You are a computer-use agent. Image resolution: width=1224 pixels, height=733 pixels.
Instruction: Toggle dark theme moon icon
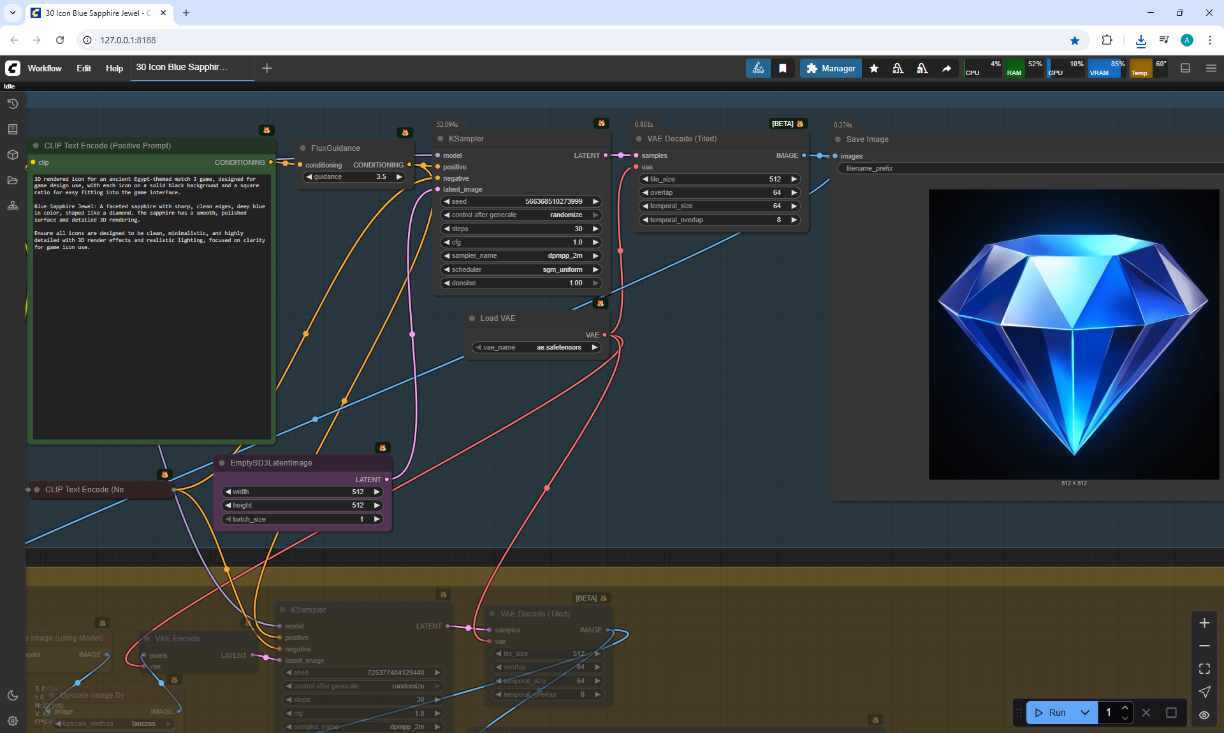tap(12, 695)
